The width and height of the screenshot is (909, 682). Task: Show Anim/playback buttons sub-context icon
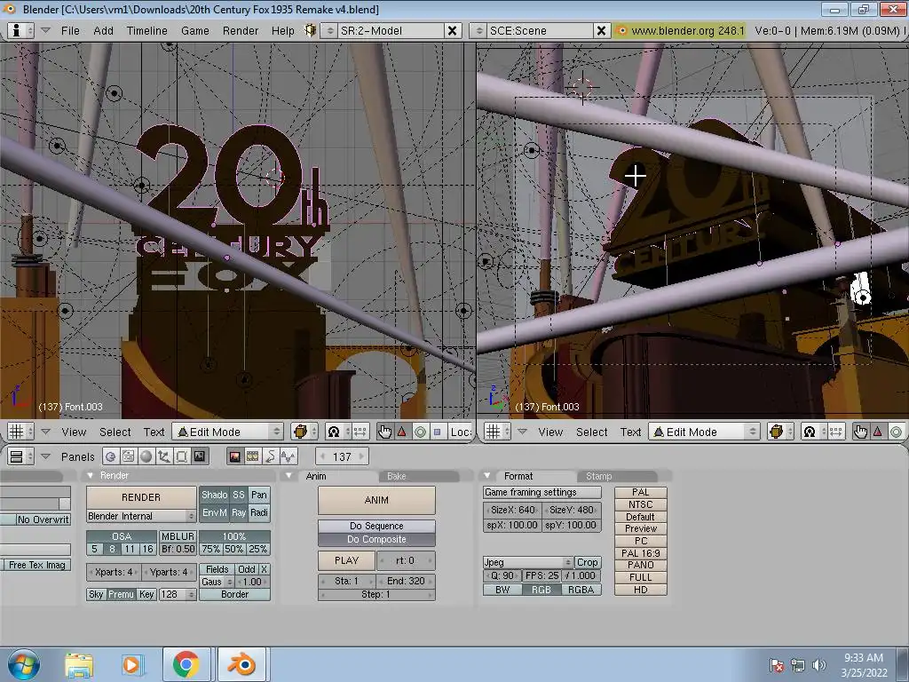click(x=271, y=456)
